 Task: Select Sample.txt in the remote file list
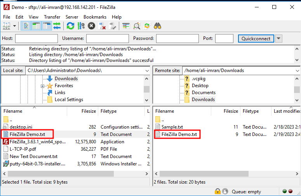[172, 127]
